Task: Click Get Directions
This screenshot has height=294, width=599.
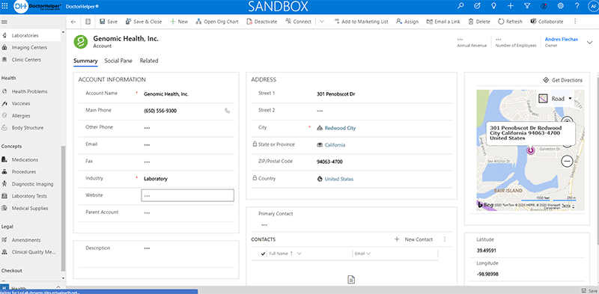Action: click(563, 80)
